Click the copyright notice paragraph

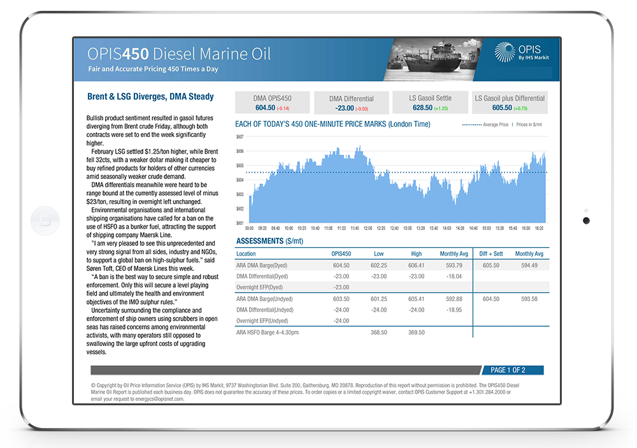305,393
